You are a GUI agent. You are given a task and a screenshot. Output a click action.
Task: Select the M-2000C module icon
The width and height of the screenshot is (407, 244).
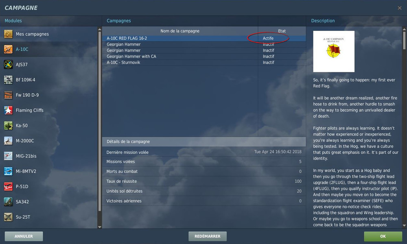[8, 141]
